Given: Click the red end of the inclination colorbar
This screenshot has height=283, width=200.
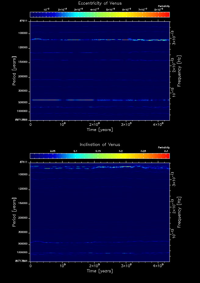Looking at the screenshot, I should click(x=167, y=156).
